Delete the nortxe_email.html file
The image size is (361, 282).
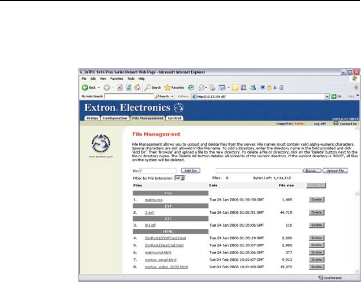coord(317,260)
